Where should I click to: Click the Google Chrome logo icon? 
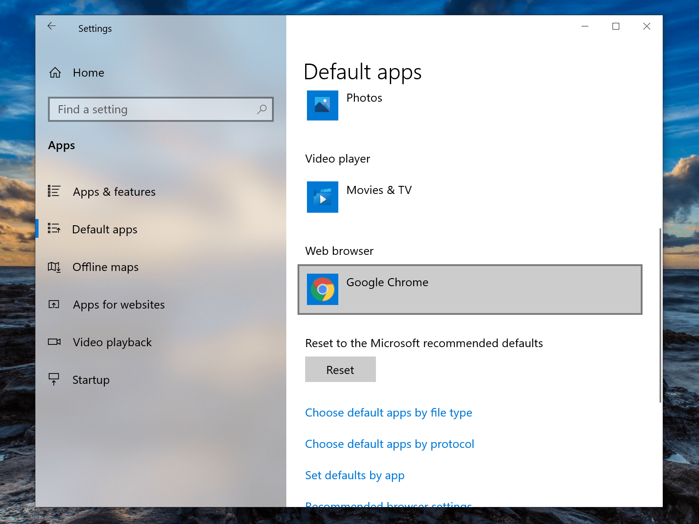pyautogui.click(x=323, y=289)
